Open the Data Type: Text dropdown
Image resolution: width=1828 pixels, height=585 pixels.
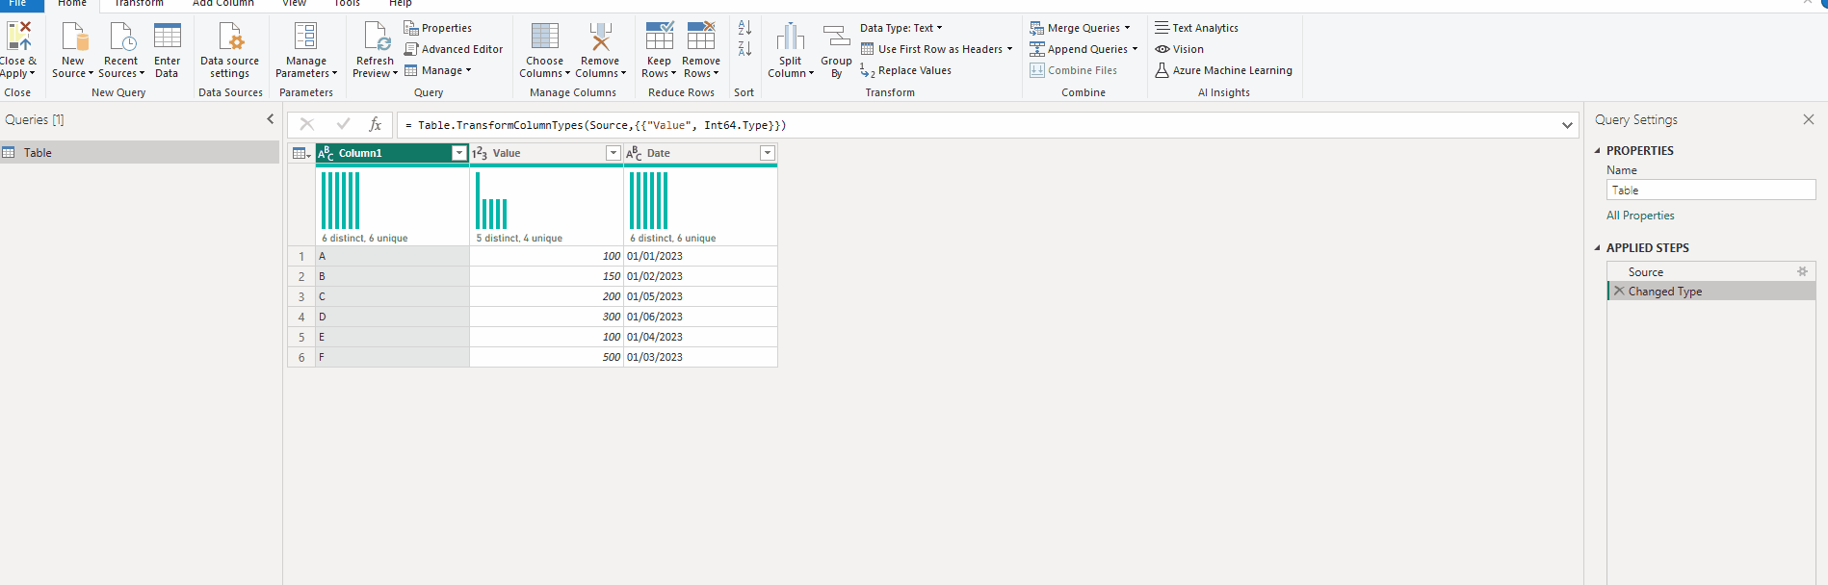[x=901, y=28]
